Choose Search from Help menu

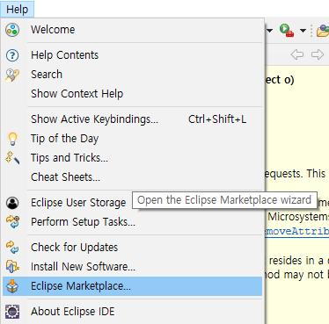(132, 75)
